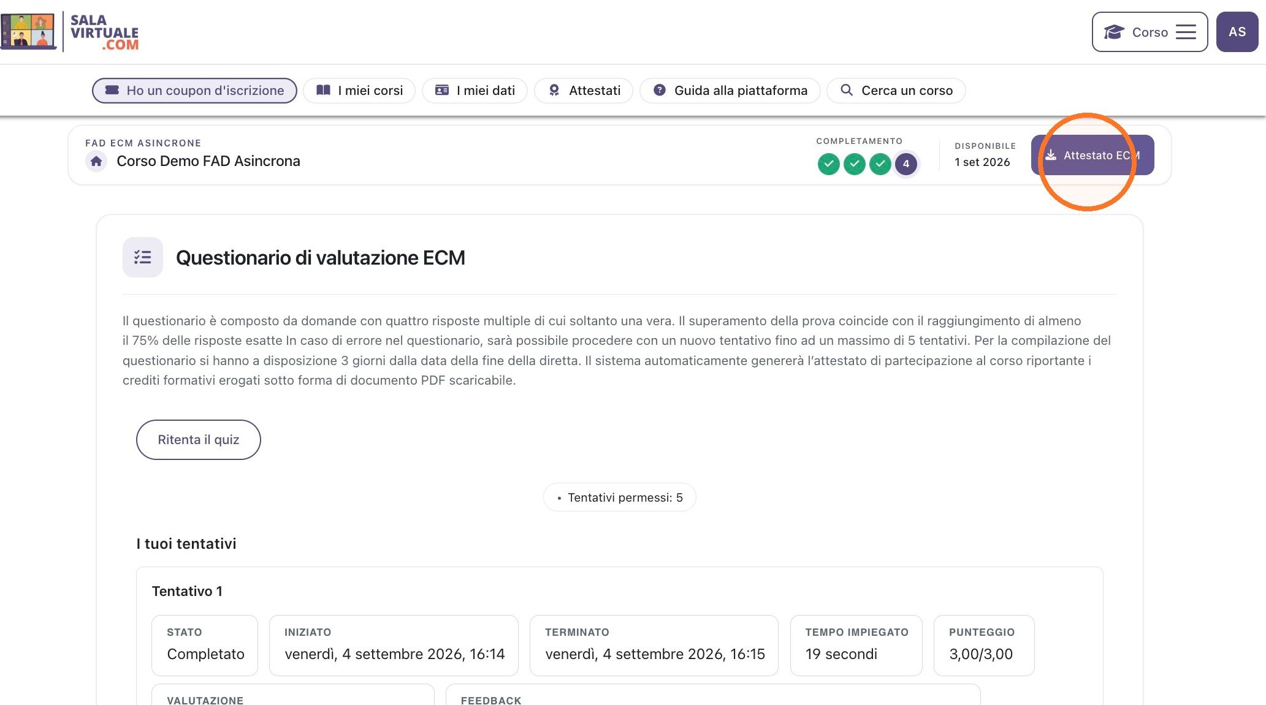1266x705 pixels.
Task: Click the 'Tentativo 1' heading
Action: (x=187, y=591)
